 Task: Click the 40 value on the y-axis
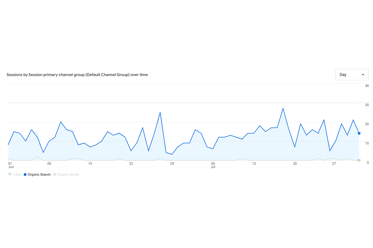pos(367,86)
